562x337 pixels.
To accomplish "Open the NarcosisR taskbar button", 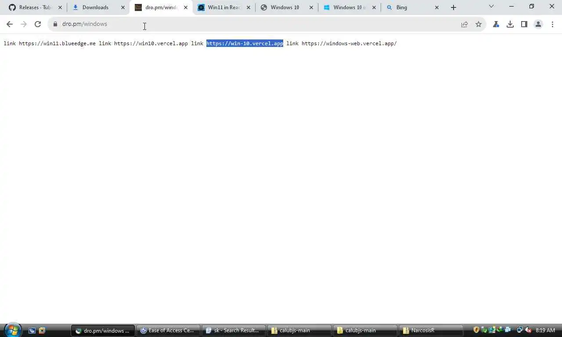I will (x=431, y=330).
